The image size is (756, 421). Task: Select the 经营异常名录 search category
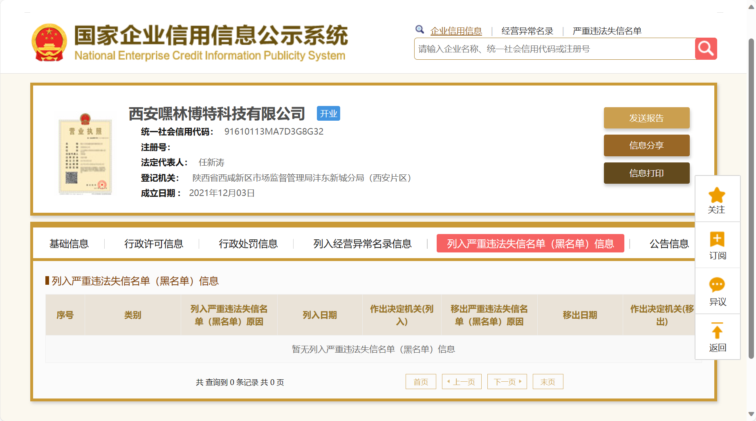[x=527, y=31]
